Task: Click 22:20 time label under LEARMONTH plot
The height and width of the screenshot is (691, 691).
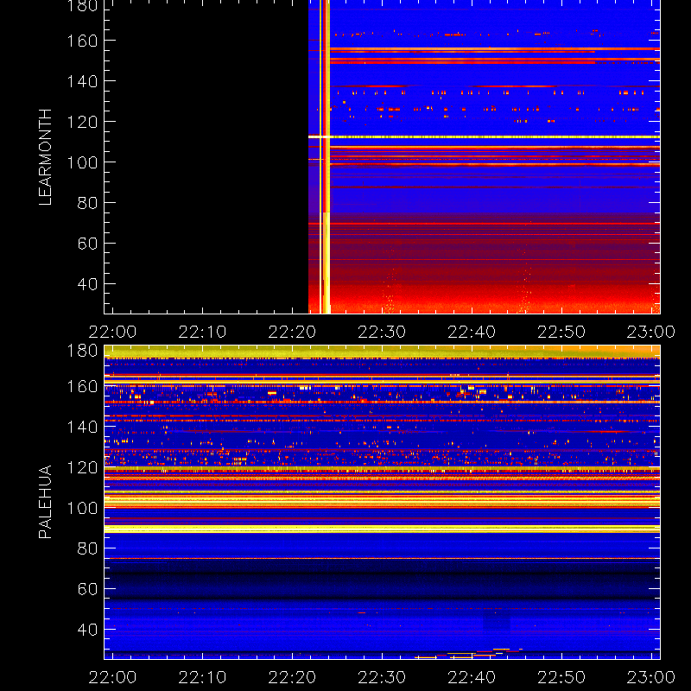Action: pyautogui.click(x=292, y=332)
